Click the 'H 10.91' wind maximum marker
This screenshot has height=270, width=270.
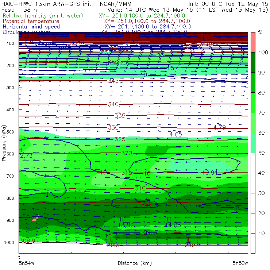tap(210, 170)
